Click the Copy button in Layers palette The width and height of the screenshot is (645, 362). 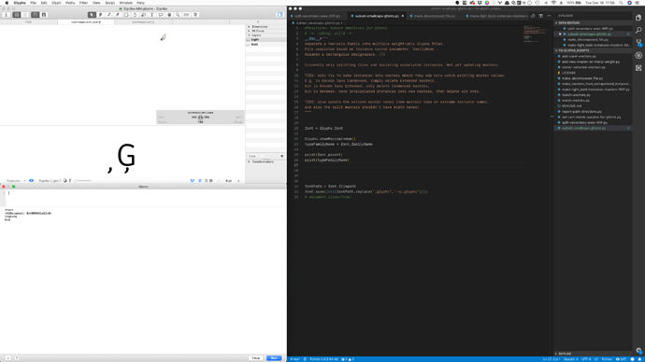coord(252,156)
